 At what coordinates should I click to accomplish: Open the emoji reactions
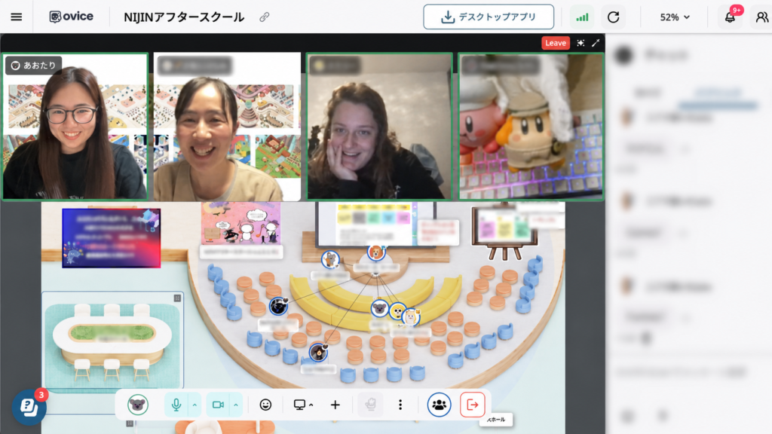tap(265, 405)
